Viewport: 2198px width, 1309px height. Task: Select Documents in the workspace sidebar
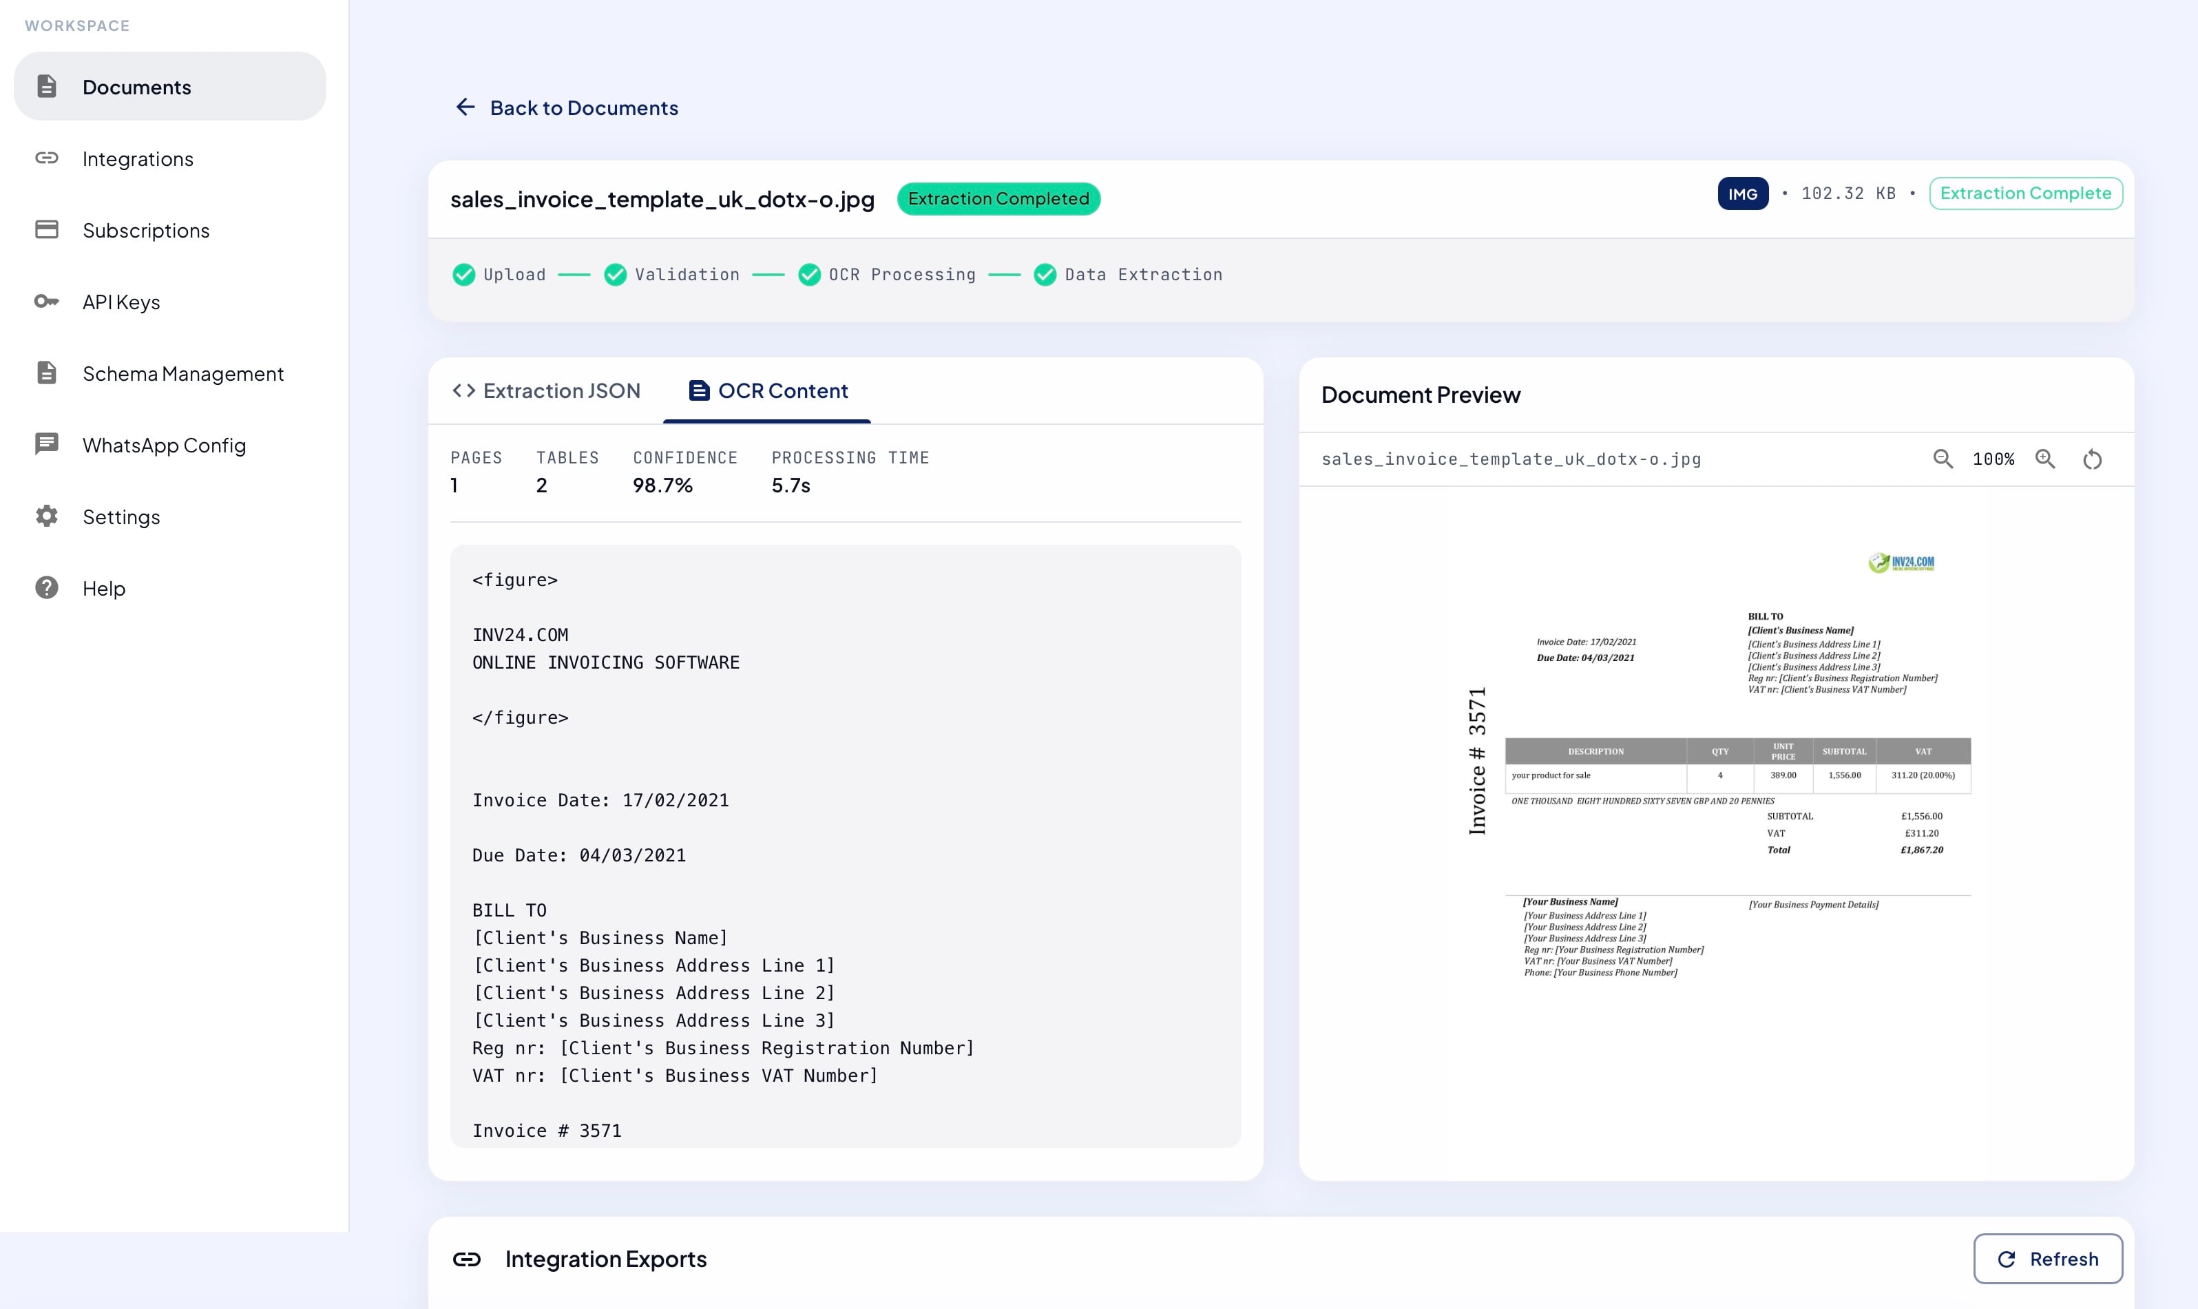pos(137,87)
